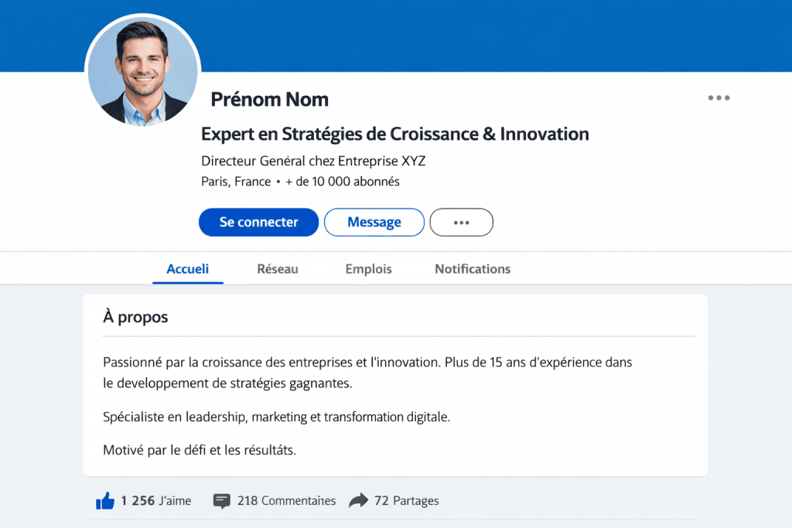
Task: Click the blue cover banner
Action: (495, 35)
